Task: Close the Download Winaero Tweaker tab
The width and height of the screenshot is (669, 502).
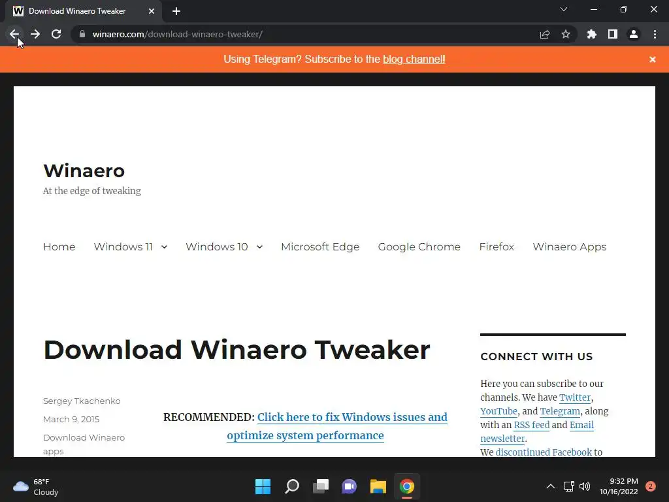Action: pyautogui.click(x=152, y=11)
